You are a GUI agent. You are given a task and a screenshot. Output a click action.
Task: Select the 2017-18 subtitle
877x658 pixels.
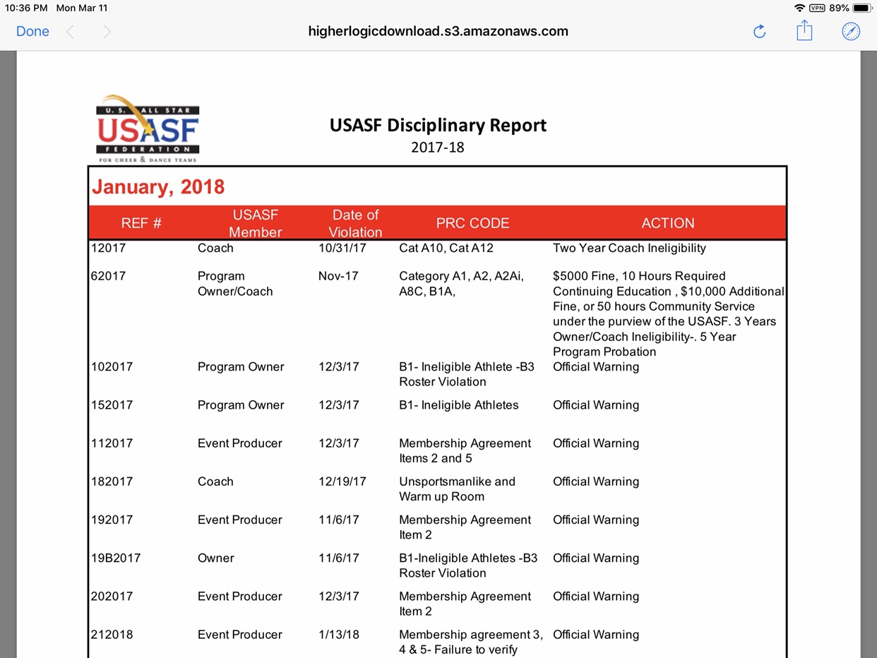click(438, 148)
